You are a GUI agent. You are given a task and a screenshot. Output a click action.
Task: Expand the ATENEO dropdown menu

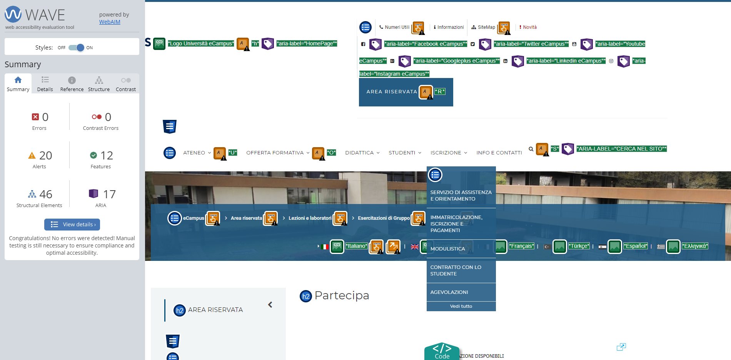[197, 153]
